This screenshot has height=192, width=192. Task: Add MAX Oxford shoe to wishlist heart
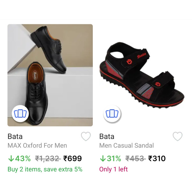click(x=86, y=136)
